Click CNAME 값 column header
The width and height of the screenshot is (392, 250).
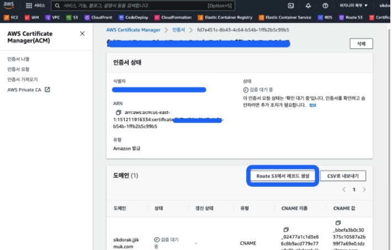344,208
